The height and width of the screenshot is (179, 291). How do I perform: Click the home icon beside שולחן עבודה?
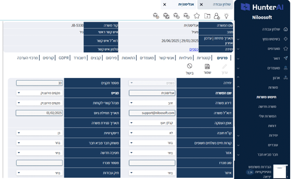tap(286, 29)
